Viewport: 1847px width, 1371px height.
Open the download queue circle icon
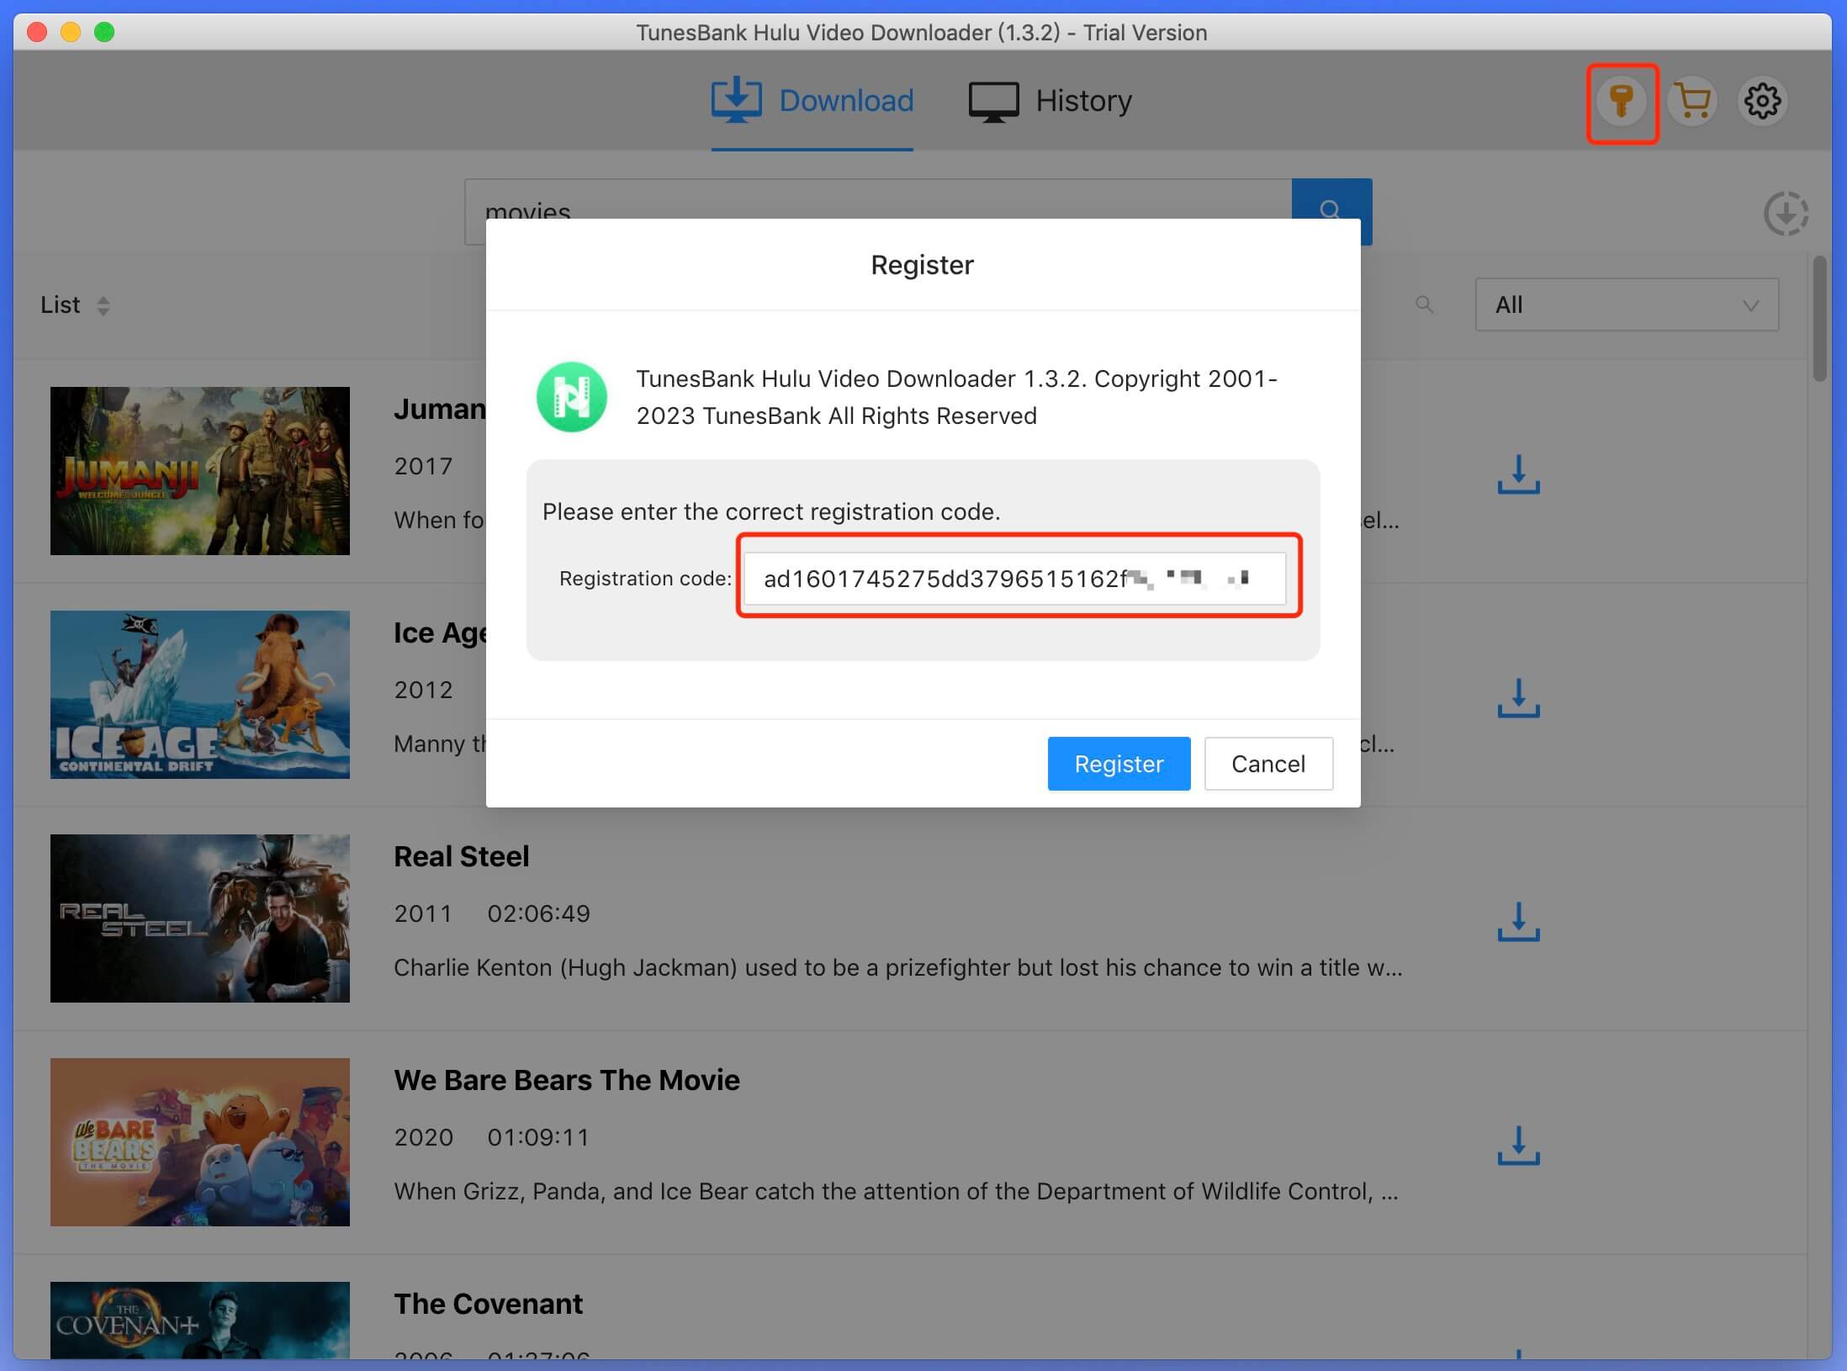pyautogui.click(x=1786, y=214)
